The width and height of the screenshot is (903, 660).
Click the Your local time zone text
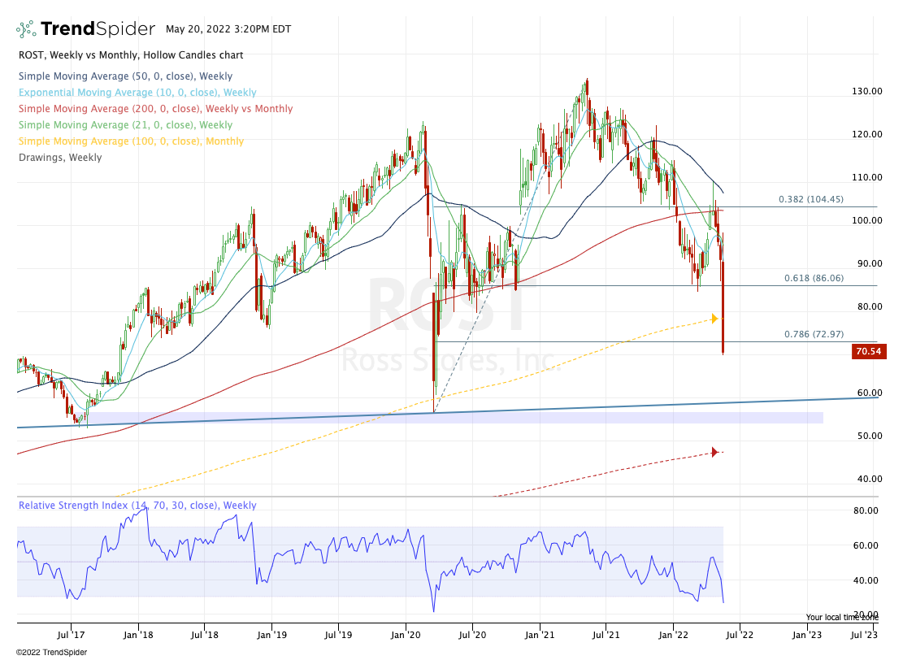pos(841,617)
